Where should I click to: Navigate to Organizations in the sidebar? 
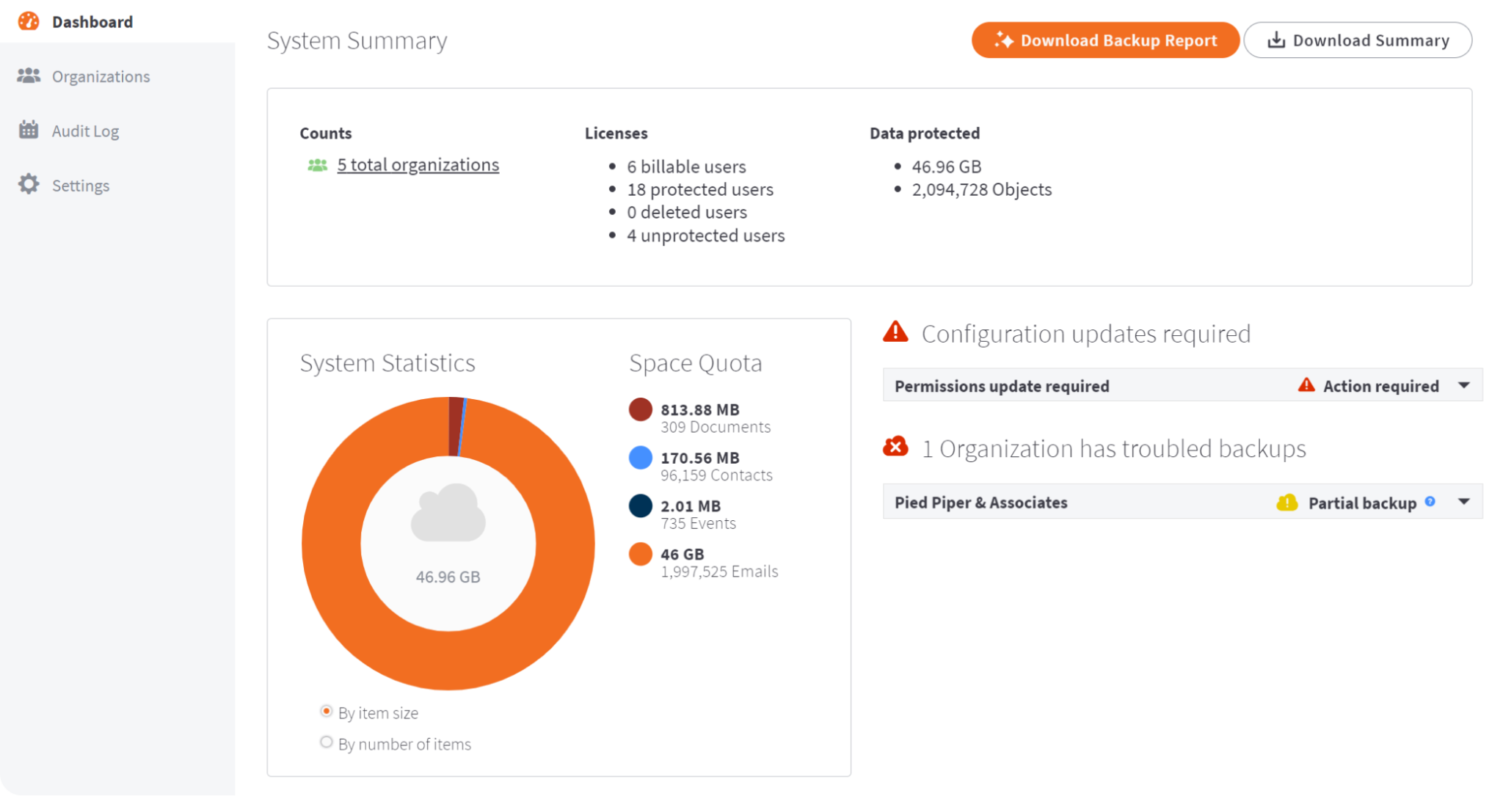point(101,76)
